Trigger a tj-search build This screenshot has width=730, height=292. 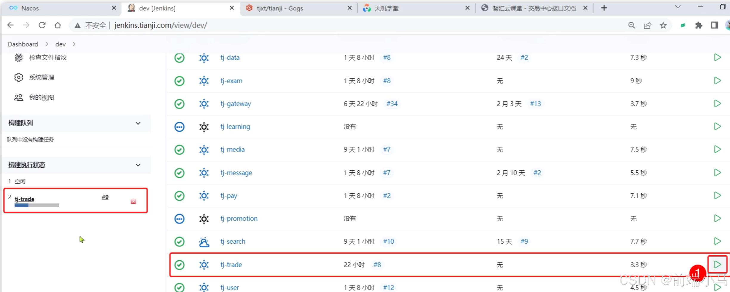[717, 241]
